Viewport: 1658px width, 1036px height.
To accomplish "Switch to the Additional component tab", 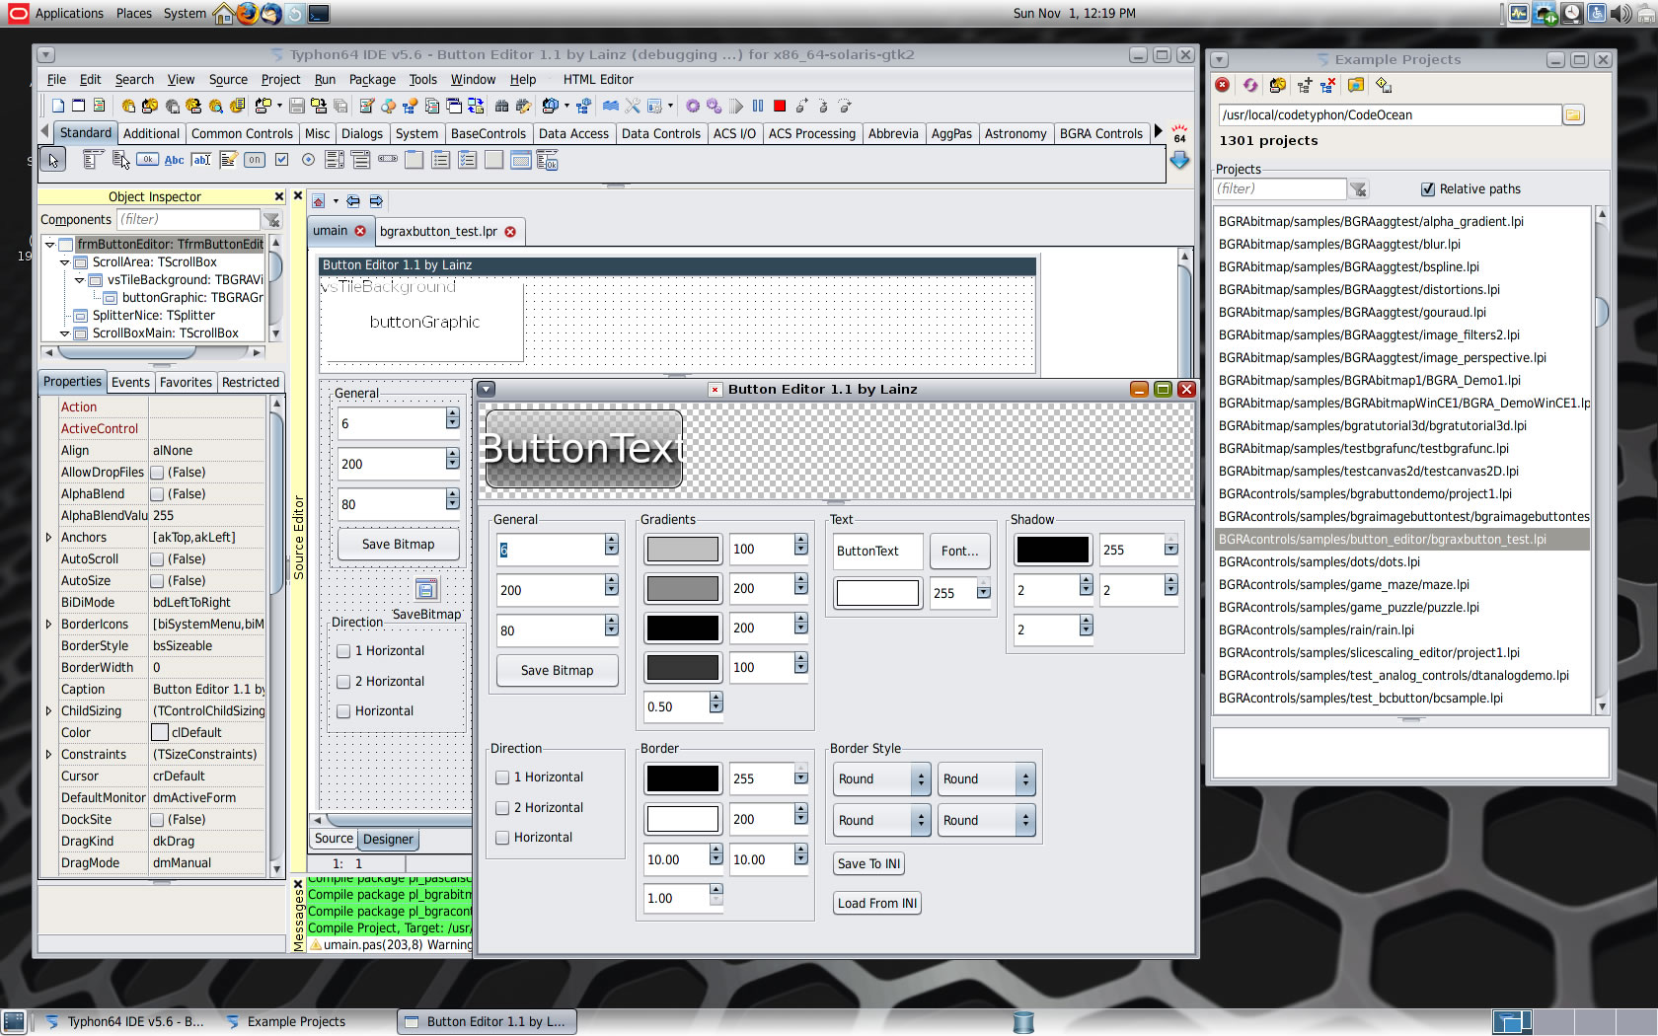I will (x=151, y=133).
